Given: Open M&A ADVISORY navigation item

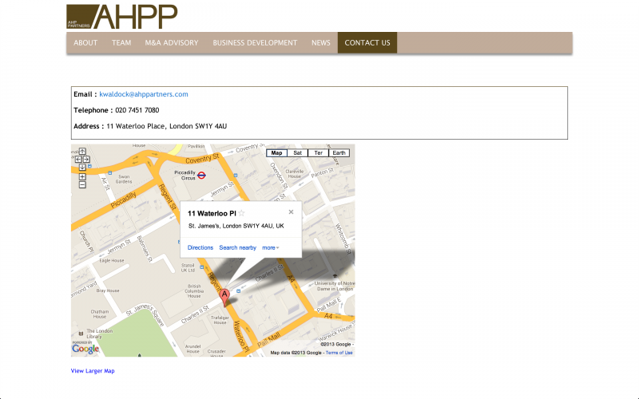Looking at the screenshot, I should [x=172, y=43].
